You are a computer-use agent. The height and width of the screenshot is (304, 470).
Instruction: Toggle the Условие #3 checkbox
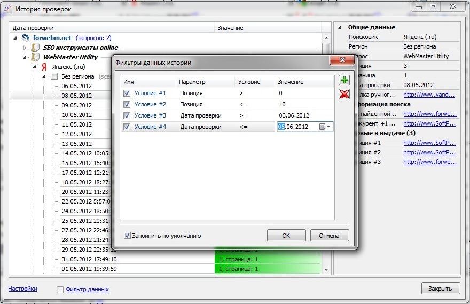coord(127,115)
